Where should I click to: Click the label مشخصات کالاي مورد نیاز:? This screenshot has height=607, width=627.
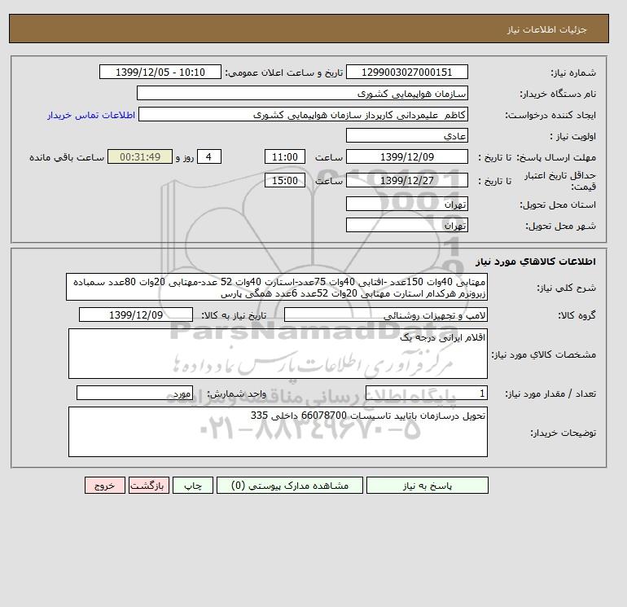click(544, 354)
